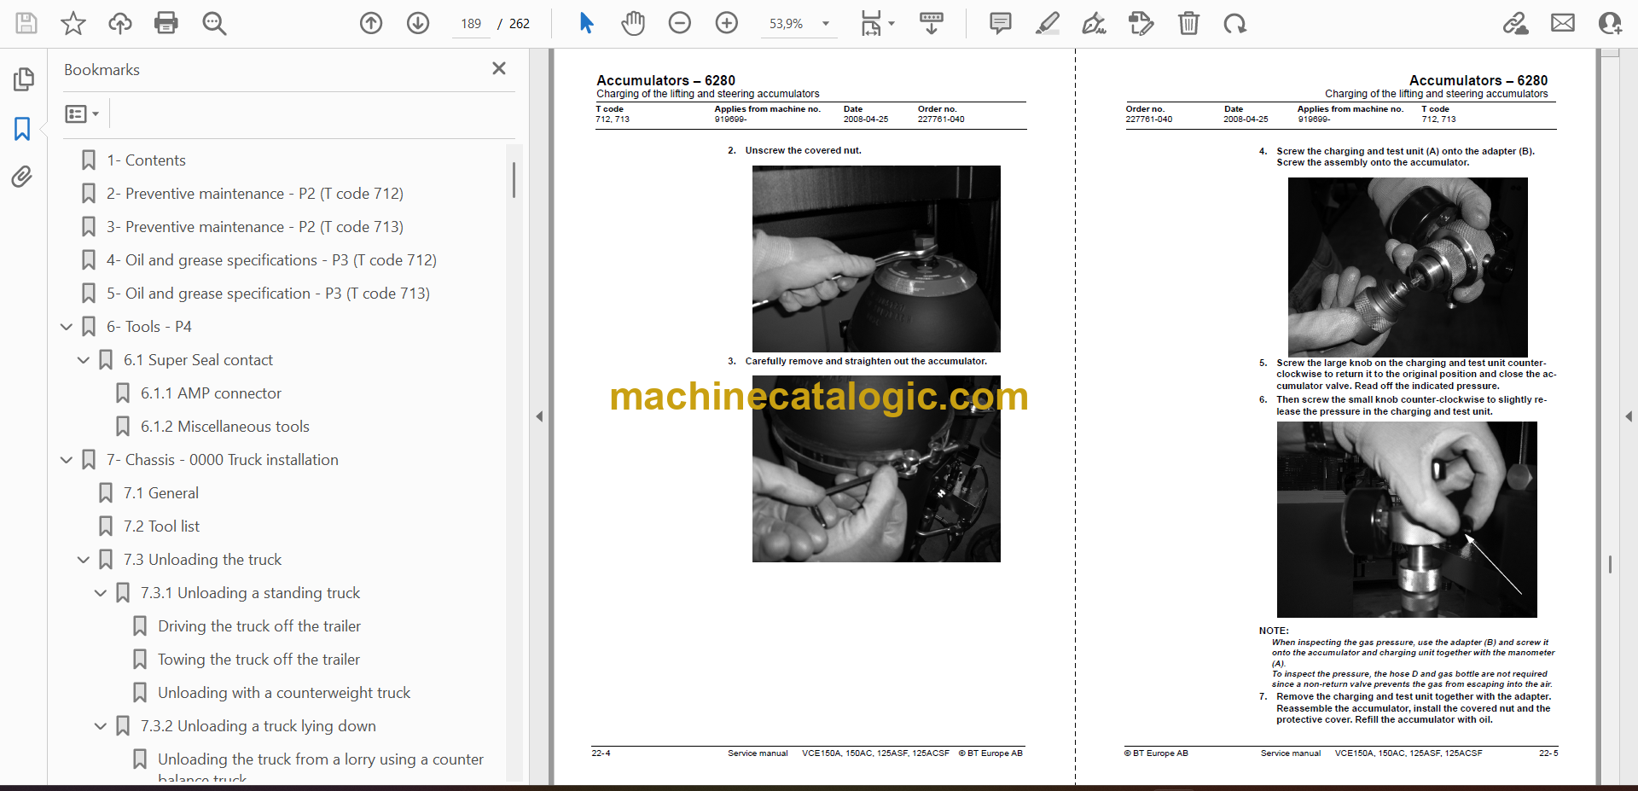The height and width of the screenshot is (791, 1638).
Task: Open bookmark Towing the truck off the trailer
Action: 258,659
